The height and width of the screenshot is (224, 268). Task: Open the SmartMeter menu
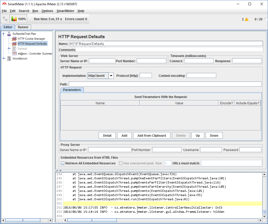pyautogui.click(x=65, y=11)
